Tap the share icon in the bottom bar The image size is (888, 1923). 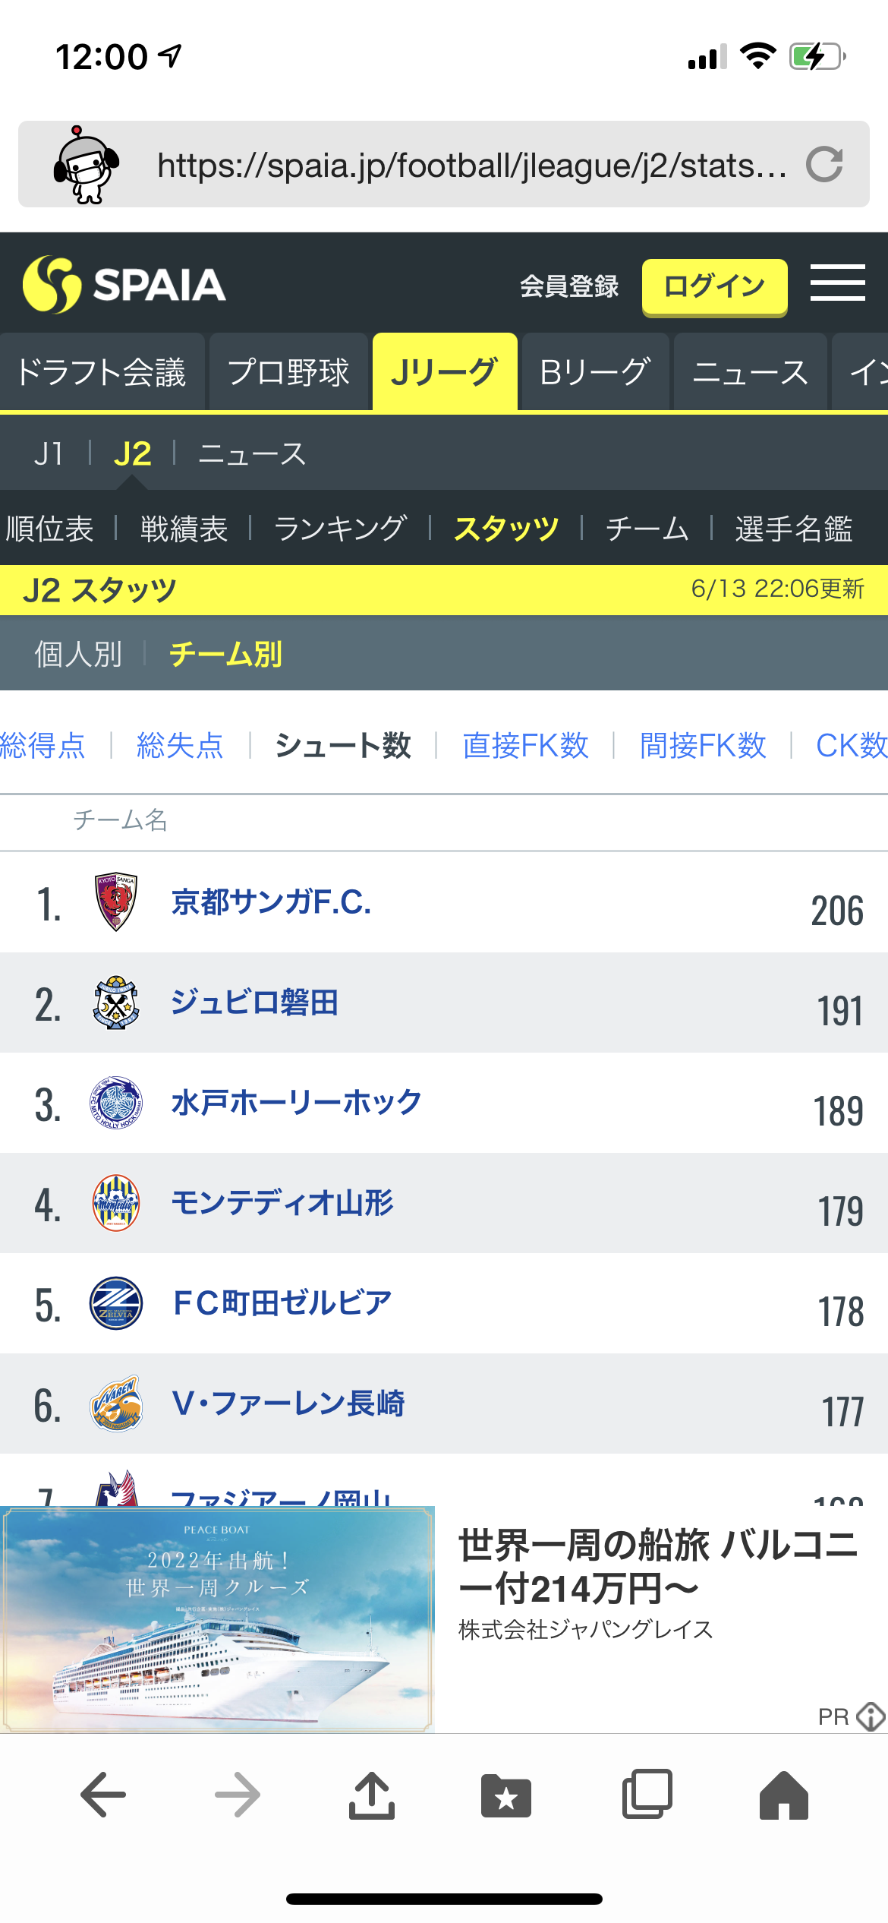371,1794
